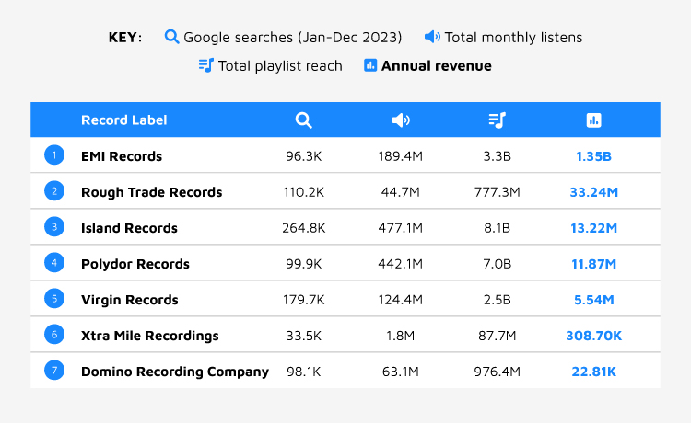The width and height of the screenshot is (691, 423).
Task: Click rank badge 4 for Polydor Records
Action: pos(54,262)
